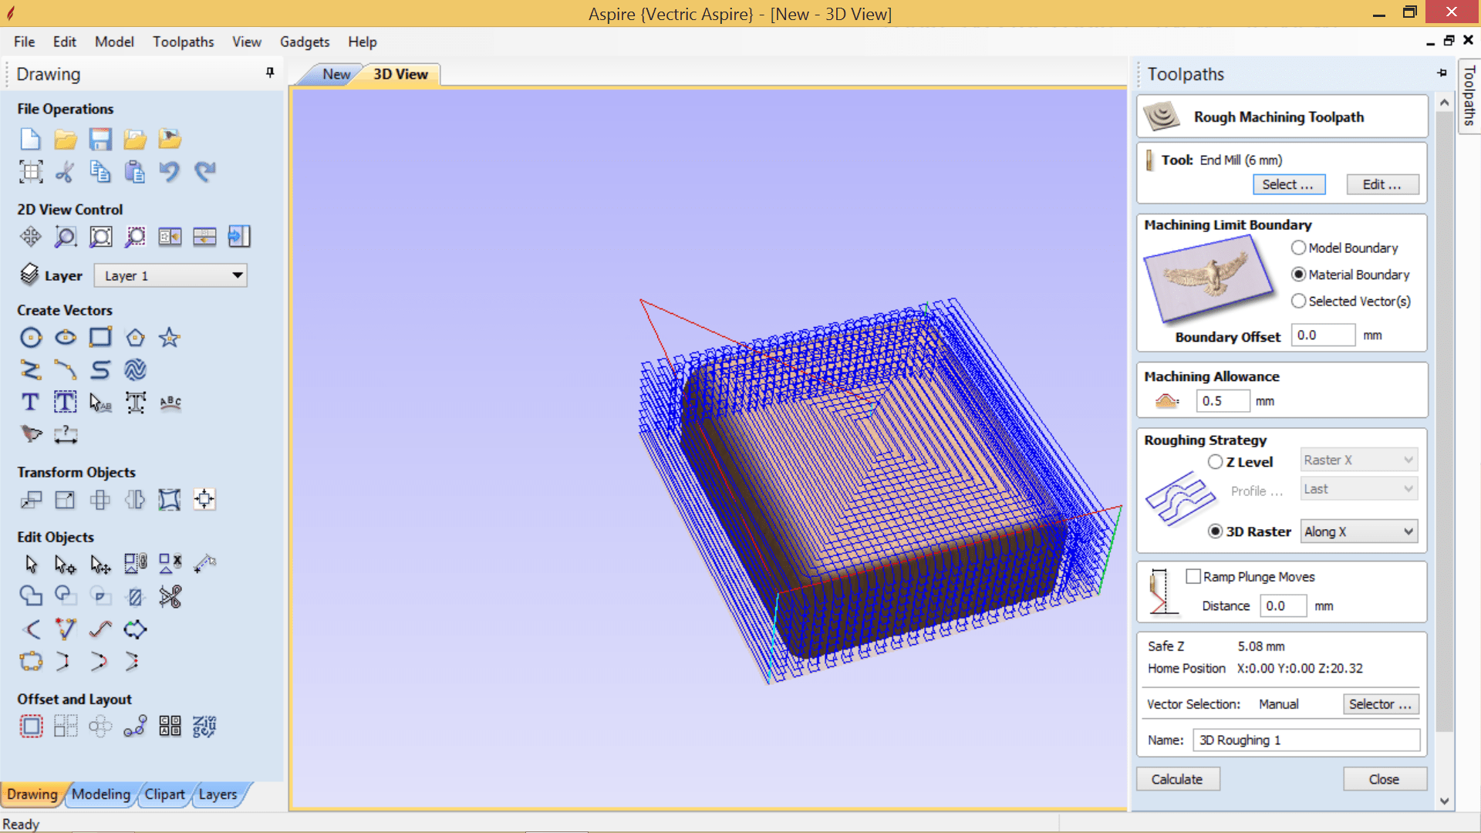This screenshot has height=833, width=1481.
Task: Open the Profile Last dropdown
Action: [1359, 489]
